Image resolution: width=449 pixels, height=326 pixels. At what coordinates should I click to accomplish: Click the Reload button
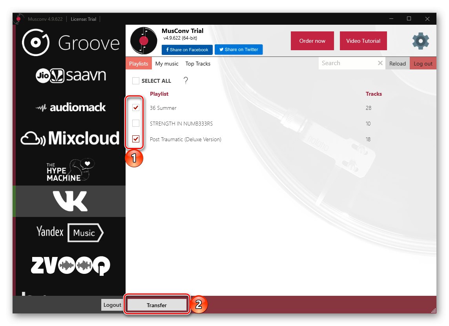398,64
